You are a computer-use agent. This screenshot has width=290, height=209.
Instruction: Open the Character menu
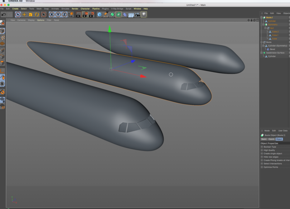pyautogui.click(x=85, y=9)
